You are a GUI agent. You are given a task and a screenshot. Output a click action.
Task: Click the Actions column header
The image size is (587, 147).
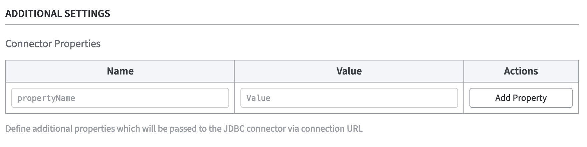[521, 71]
